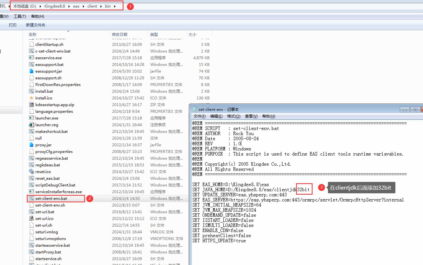Navigate to Kingdee8.8 in address bar

(55, 6)
